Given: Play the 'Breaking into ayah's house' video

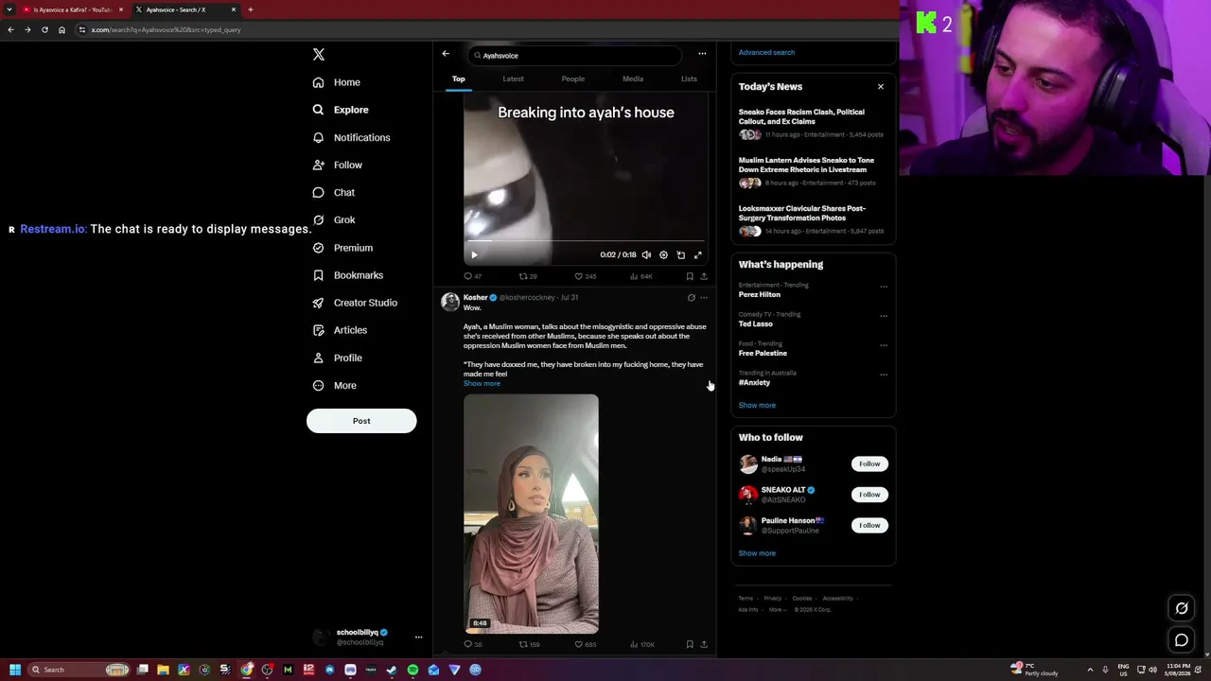Looking at the screenshot, I should pos(474,255).
